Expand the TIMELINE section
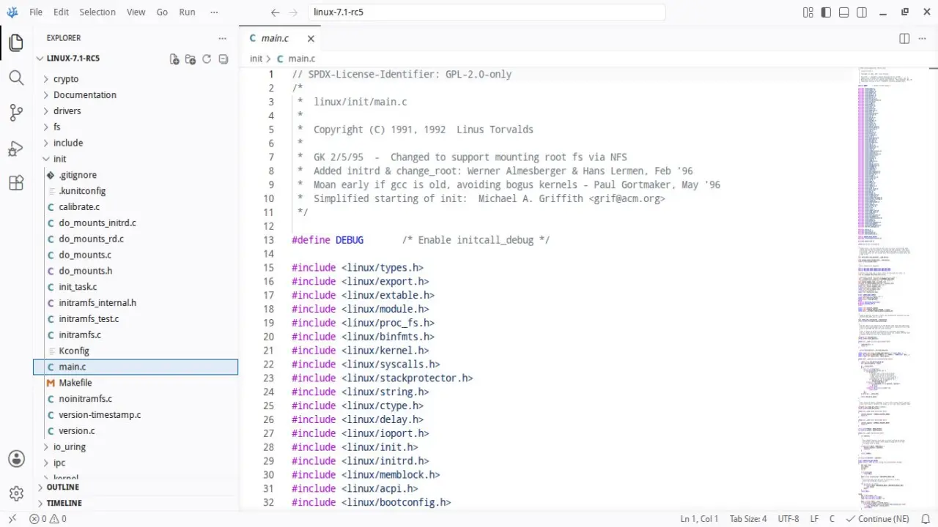This screenshot has width=938, height=527. pos(136,504)
